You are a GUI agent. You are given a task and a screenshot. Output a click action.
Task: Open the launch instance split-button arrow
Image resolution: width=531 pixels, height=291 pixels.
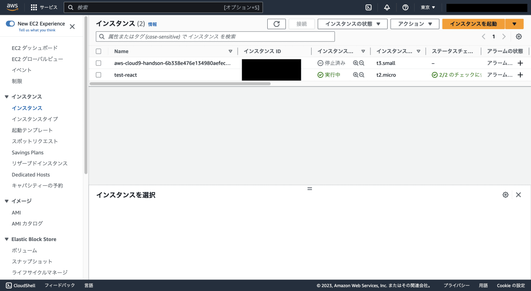(514, 24)
